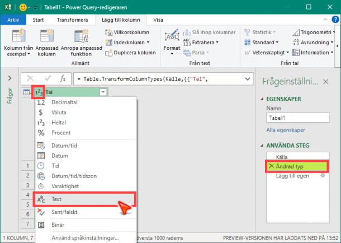Choose Heltal data type

pos(85,123)
